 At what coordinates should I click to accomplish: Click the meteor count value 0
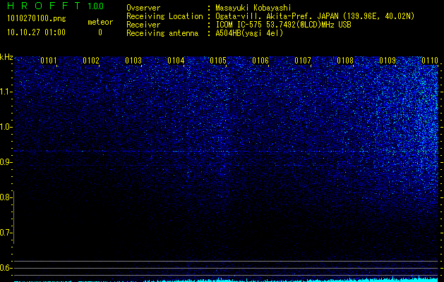[x=100, y=32]
